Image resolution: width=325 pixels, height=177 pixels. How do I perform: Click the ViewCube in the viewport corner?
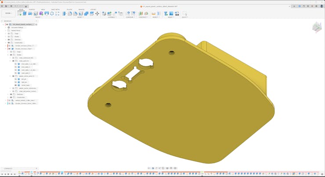pos(316,27)
